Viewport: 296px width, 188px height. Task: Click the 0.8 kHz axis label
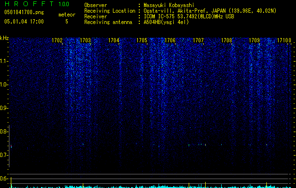pyautogui.click(x=4, y=132)
